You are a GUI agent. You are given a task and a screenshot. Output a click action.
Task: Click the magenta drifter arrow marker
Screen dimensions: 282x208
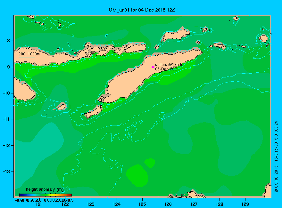pos(153,67)
